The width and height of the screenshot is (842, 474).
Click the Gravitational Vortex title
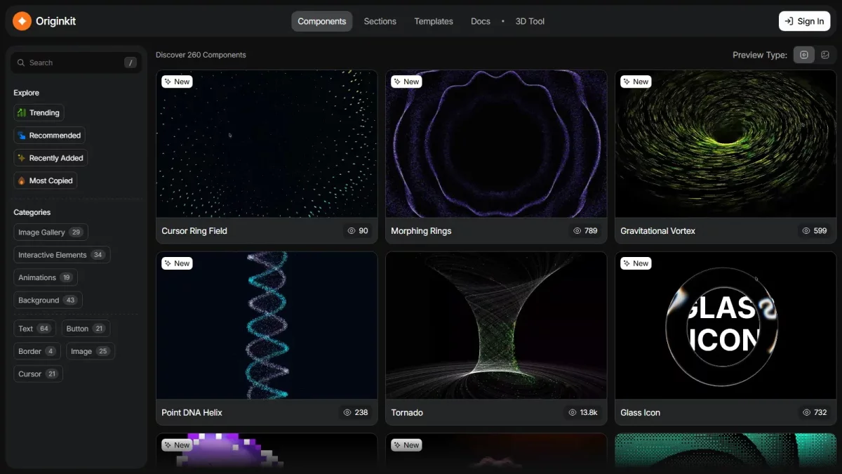657,230
